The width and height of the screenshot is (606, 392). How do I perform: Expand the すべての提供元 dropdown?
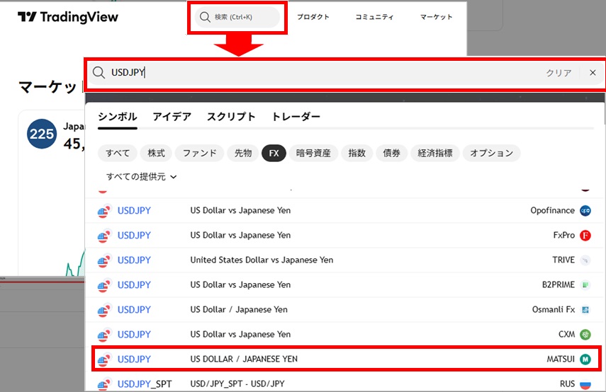coord(141,177)
